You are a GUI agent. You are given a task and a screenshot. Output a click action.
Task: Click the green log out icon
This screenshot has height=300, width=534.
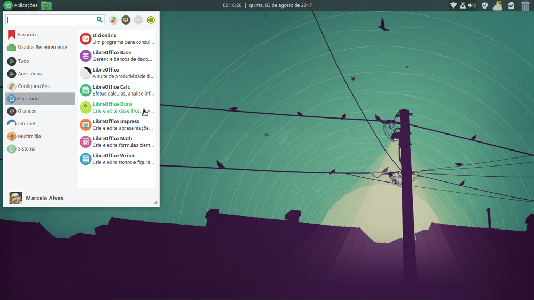[x=151, y=20]
